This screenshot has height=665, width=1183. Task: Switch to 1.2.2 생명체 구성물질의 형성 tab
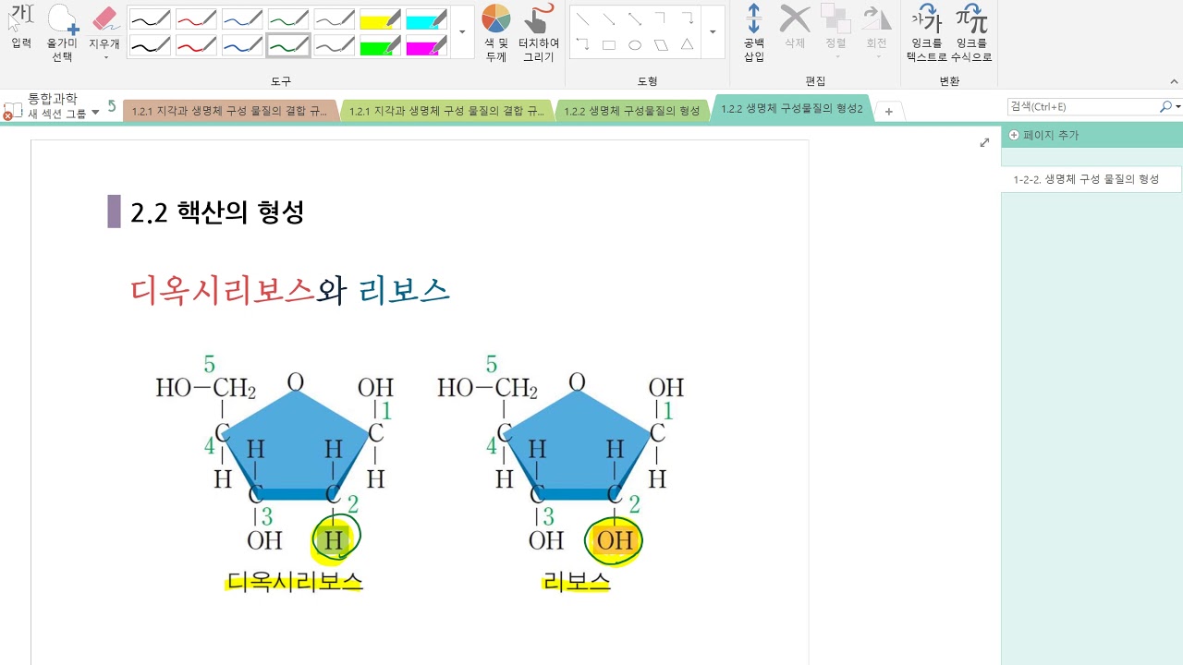[632, 111]
